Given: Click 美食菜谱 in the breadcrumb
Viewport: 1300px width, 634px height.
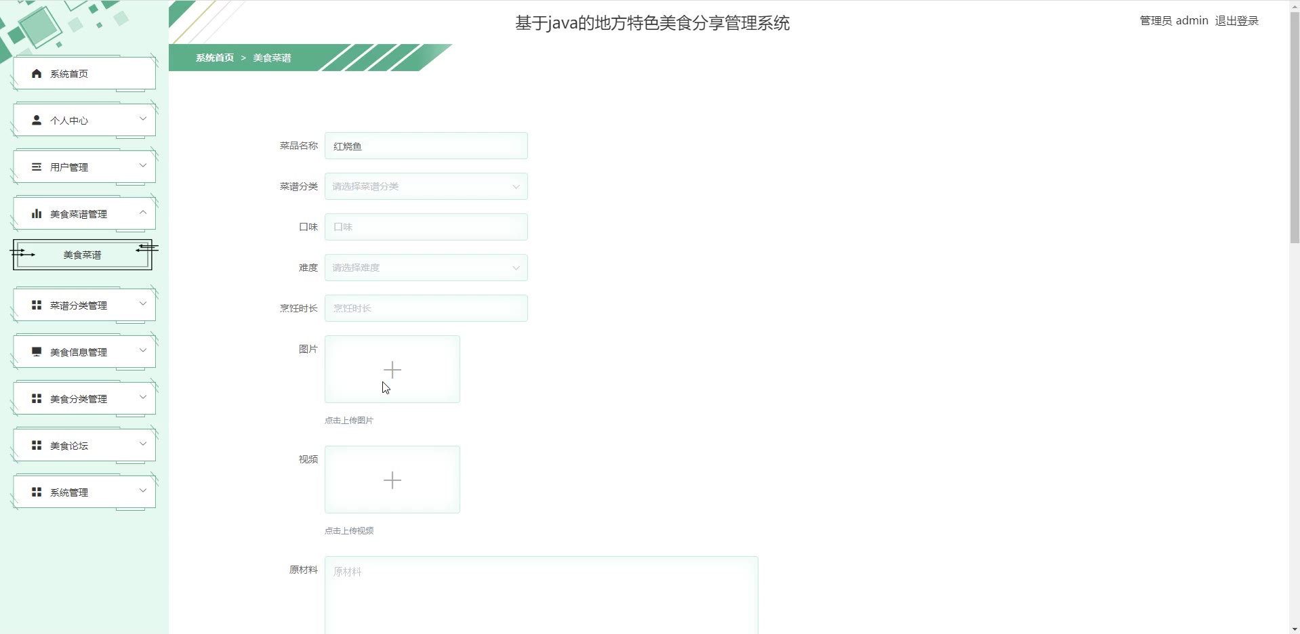Looking at the screenshot, I should (272, 58).
